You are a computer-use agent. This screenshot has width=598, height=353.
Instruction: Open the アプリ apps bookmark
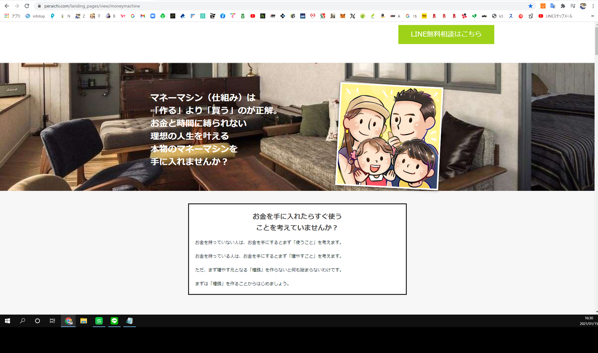[x=12, y=16]
